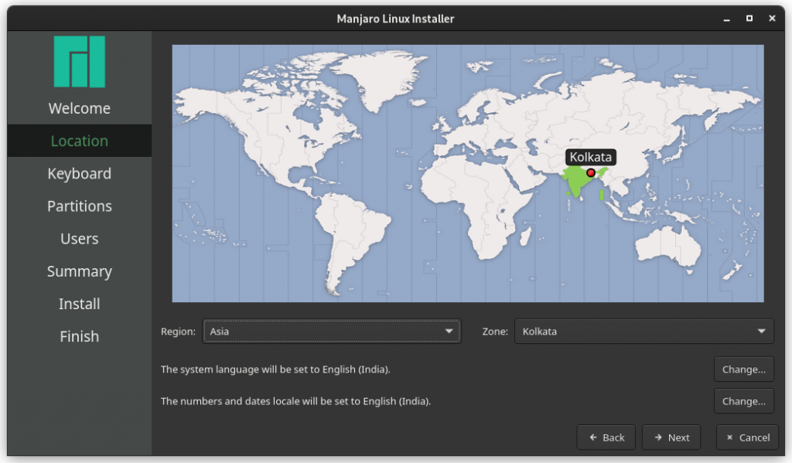Click the forward arrow icon on Next button
The image size is (792, 463).
[658, 437]
